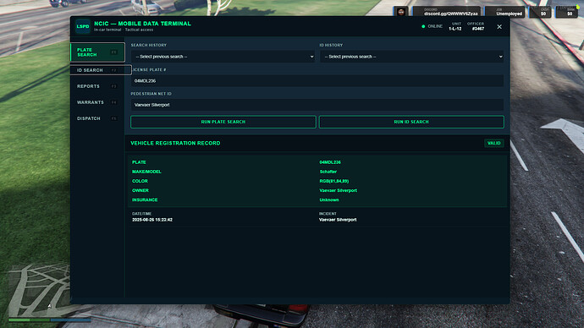This screenshot has width=584, height=328.
Task: Click the F5 shortcut badge beside Dispatch
Action: click(x=114, y=118)
